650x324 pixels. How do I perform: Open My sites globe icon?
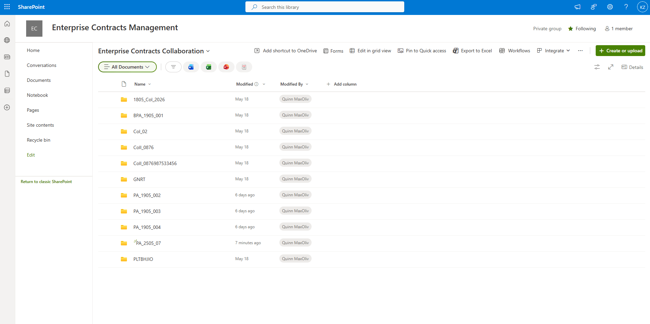(x=7, y=40)
